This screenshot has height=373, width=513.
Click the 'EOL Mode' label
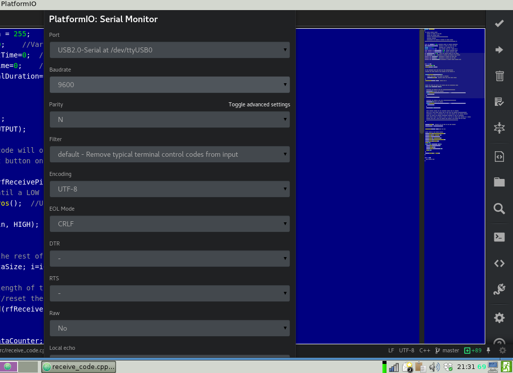[x=62, y=209]
